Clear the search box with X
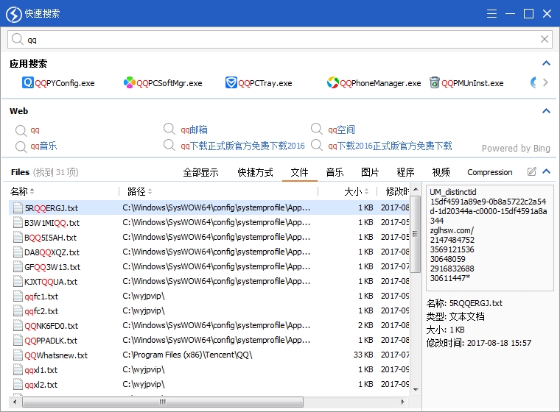Screen dimensions: 560x412 tap(545, 40)
